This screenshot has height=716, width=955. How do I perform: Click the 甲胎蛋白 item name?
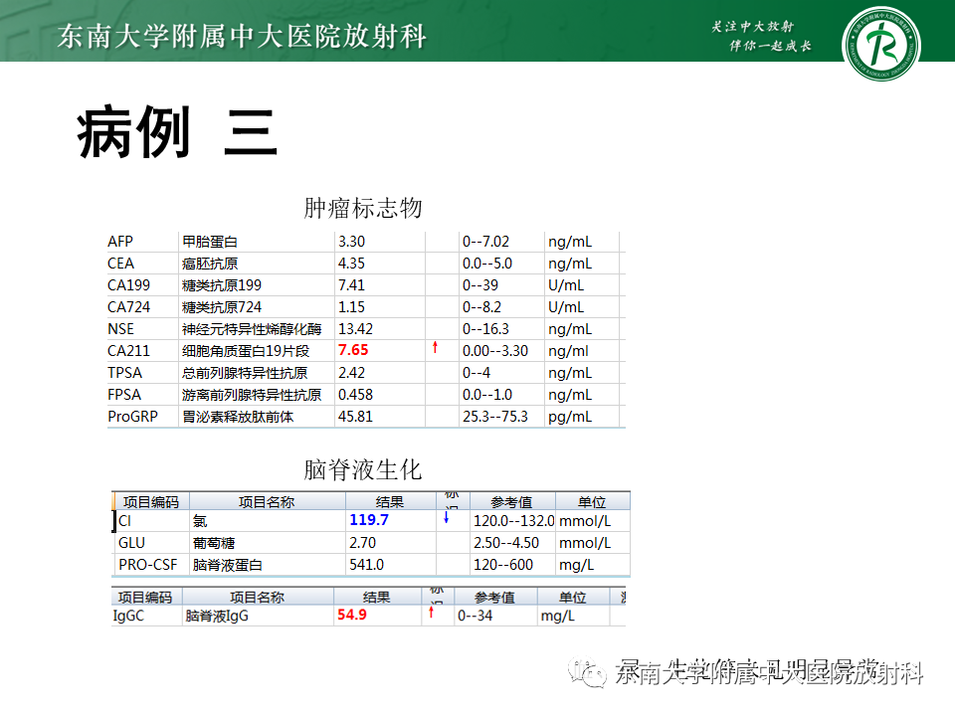pyautogui.click(x=210, y=242)
